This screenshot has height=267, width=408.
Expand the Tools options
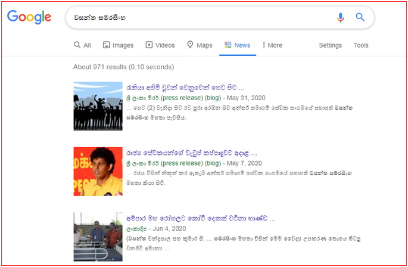361,45
